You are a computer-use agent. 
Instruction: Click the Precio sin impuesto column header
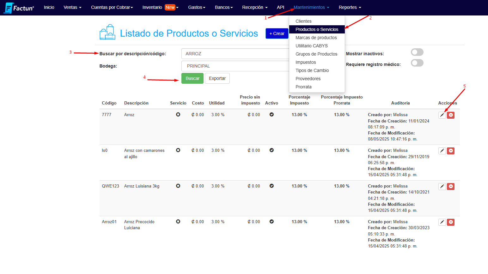pos(250,100)
